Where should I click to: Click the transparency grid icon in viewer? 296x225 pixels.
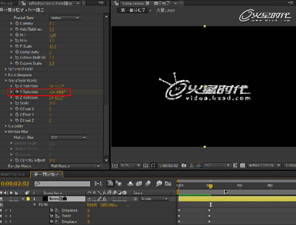pyautogui.click(x=242, y=165)
